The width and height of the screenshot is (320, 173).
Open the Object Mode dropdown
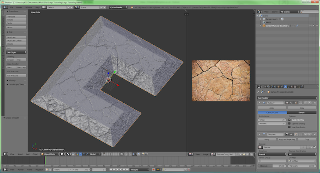click(49, 154)
